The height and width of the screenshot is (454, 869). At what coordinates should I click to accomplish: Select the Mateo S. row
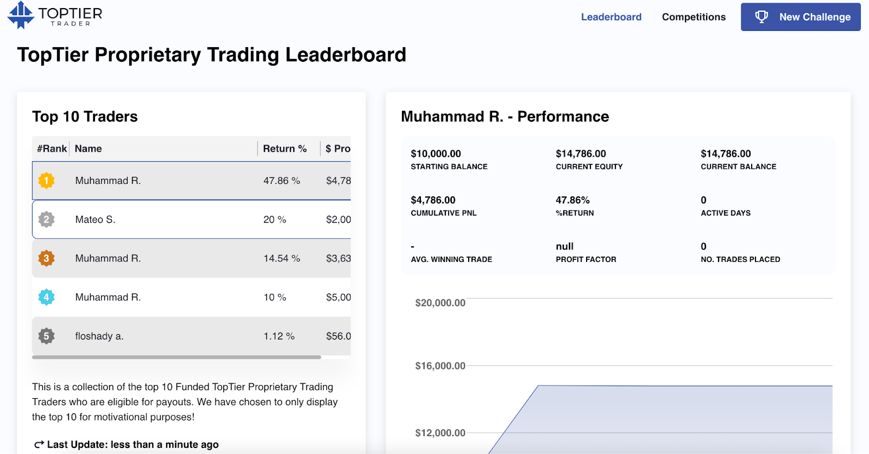click(191, 220)
